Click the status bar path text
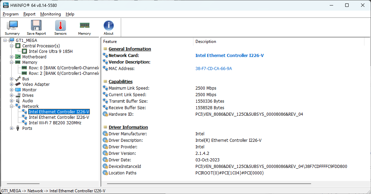Screen dimensions: 371x194 point(53,191)
